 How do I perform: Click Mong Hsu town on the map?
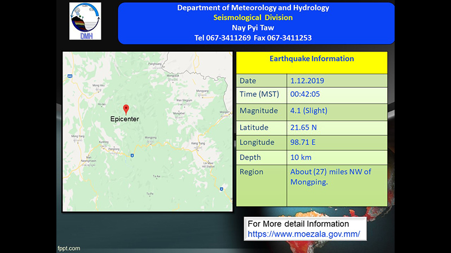[98, 87]
